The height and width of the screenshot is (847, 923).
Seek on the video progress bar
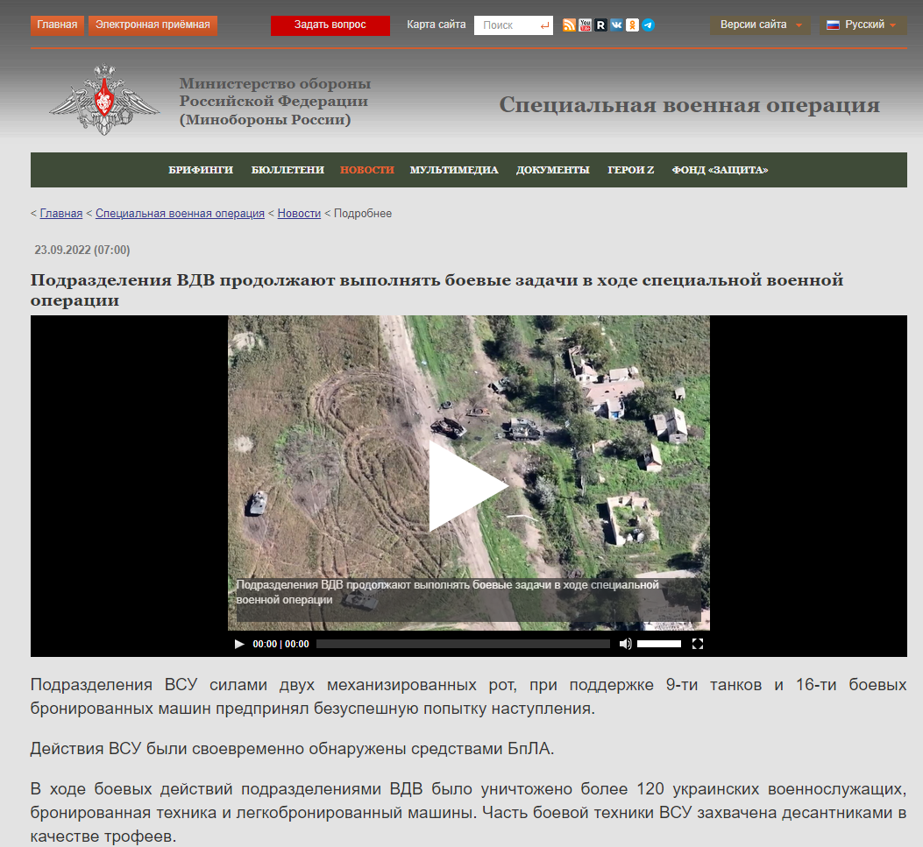point(463,644)
